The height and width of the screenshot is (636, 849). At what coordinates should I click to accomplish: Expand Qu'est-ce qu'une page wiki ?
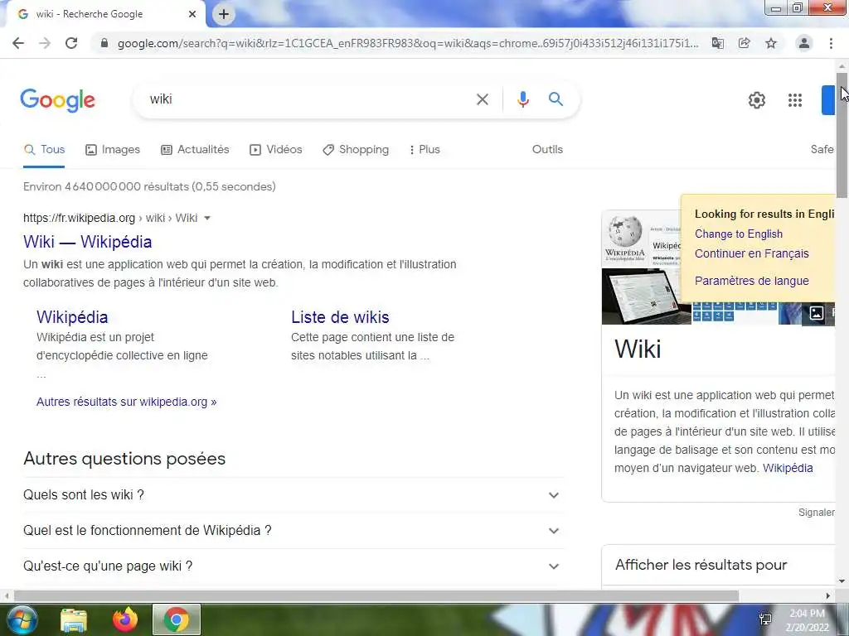click(294, 566)
